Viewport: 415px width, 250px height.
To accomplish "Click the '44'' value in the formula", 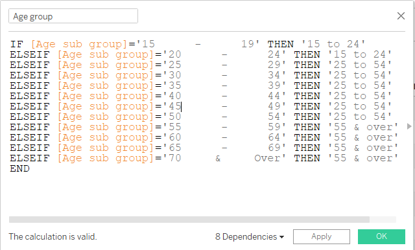I will 277,96.
